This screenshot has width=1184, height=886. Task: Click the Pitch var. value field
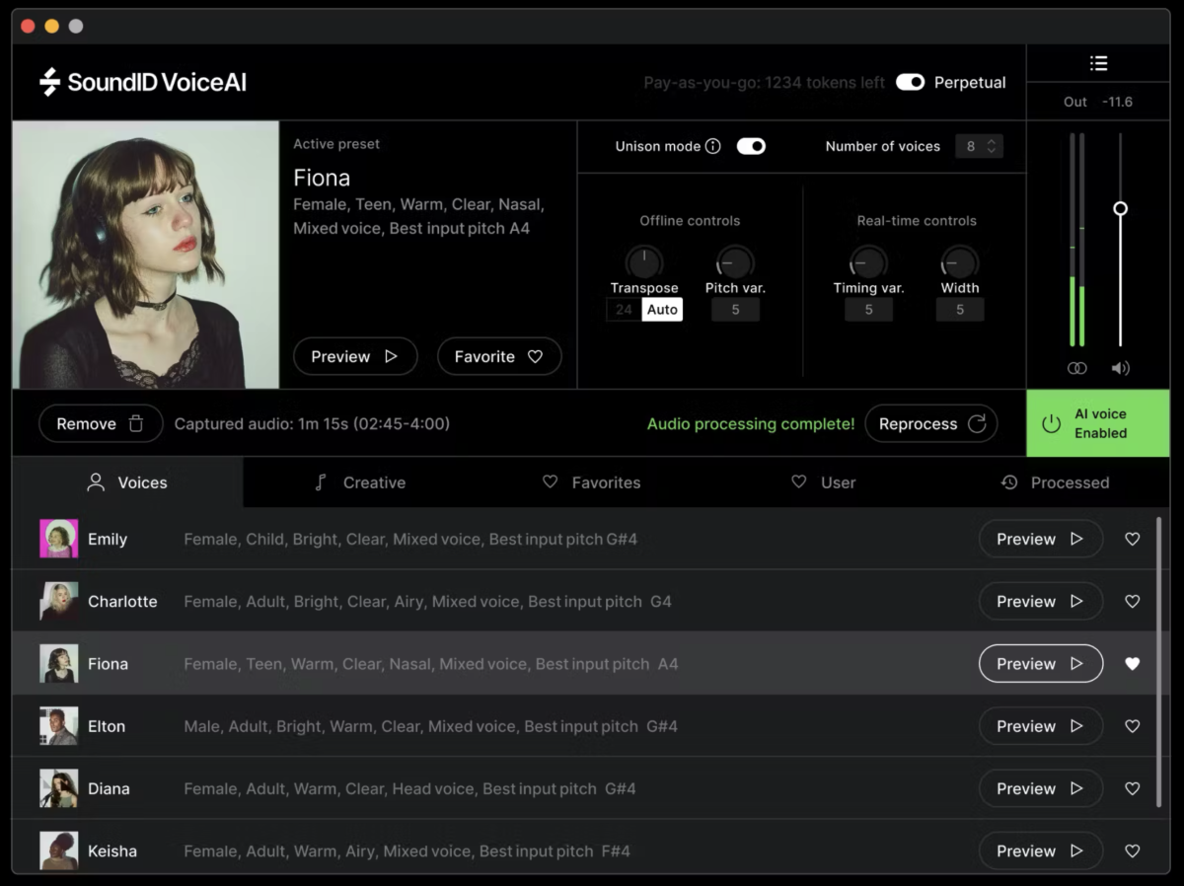(x=735, y=310)
